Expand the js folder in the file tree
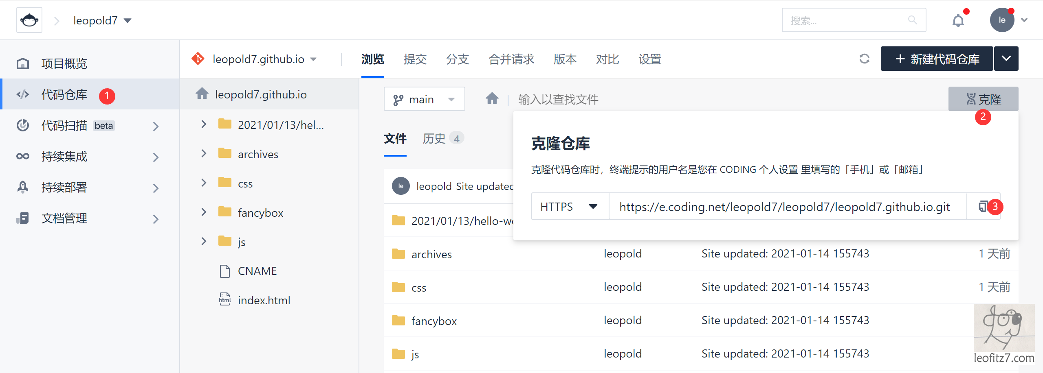 (204, 241)
